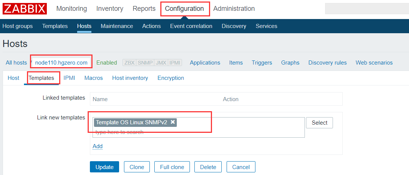The width and height of the screenshot is (409, 175).
Task: Open the Monitoring menu
Action: point(72,9)
